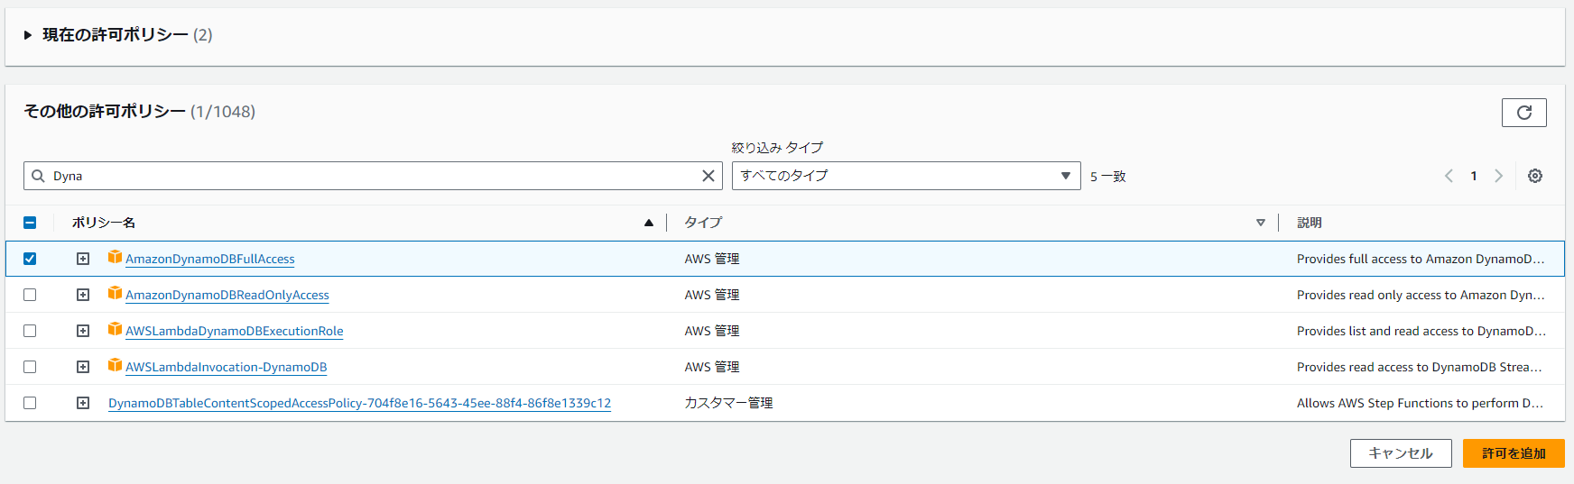Sort by policy name ascending arrow
The height and width of the screenshot is (484, 1574).
(648, 223)
